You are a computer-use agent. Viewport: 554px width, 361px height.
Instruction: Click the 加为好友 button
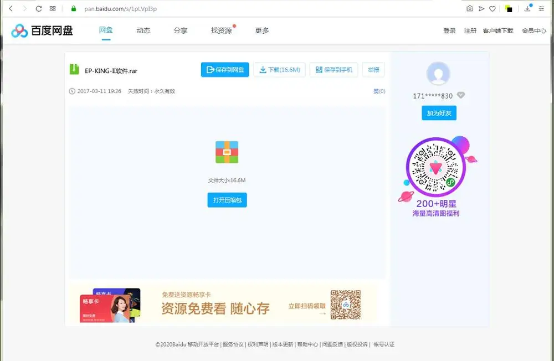pos(439,113)
